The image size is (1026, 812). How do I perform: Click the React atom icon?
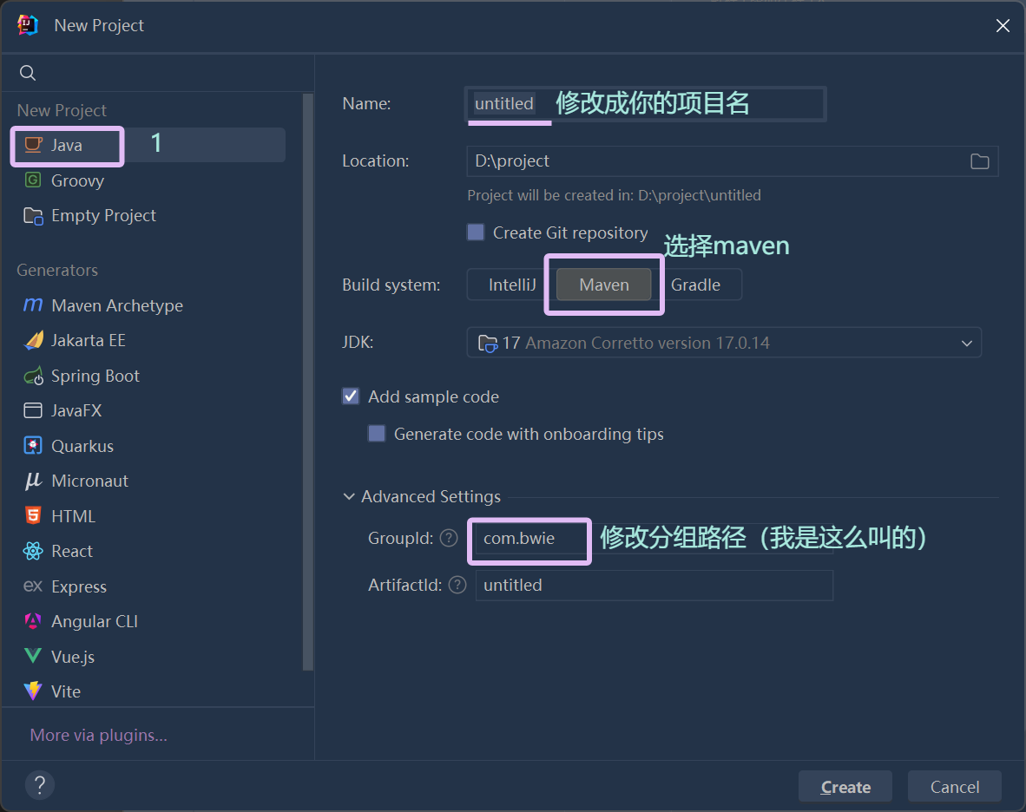point(33,551)
